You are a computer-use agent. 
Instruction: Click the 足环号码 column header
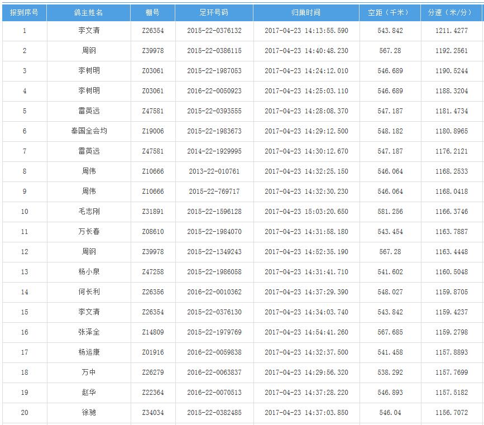pyautogui.click(x=214, y=12)
